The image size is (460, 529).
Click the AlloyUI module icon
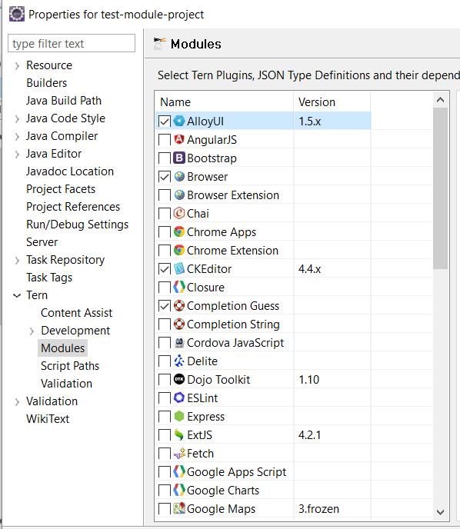click(179, 121)
